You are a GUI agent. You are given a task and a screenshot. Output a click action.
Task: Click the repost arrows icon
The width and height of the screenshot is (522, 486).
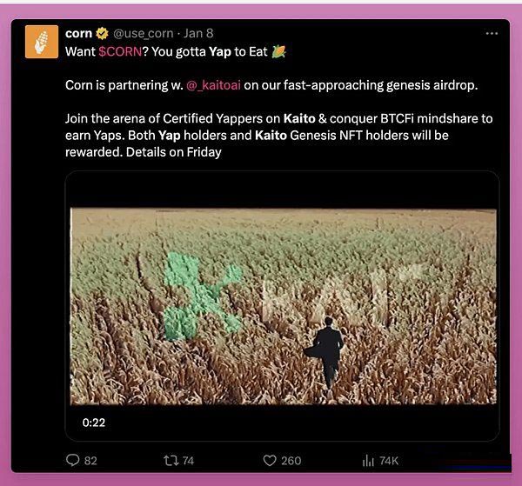click(171, 460)
